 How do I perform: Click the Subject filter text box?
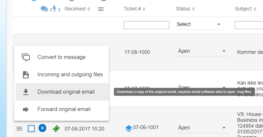tap(249, 25)
